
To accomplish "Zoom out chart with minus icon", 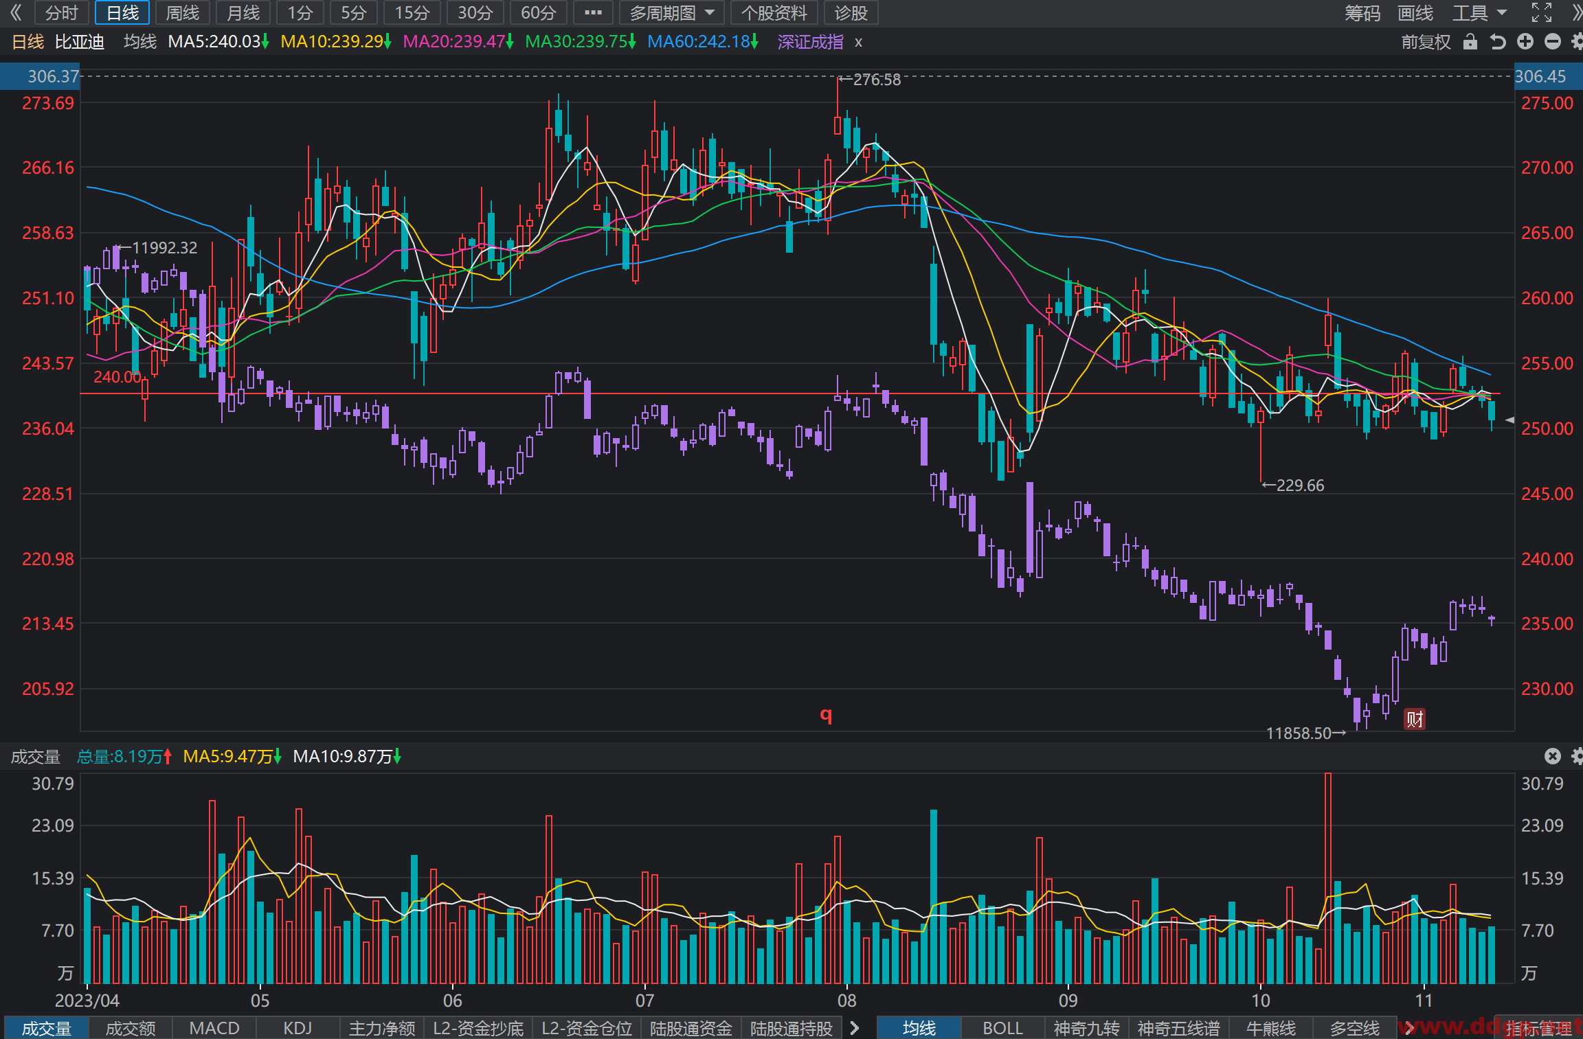I will 1553,42.
